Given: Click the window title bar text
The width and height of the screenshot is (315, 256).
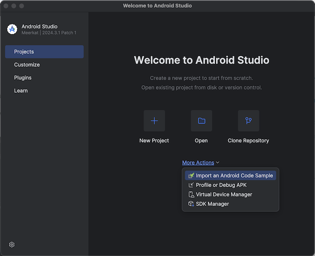Looking at the screenshot, I should pyautogui.click(x=157, y=6).
